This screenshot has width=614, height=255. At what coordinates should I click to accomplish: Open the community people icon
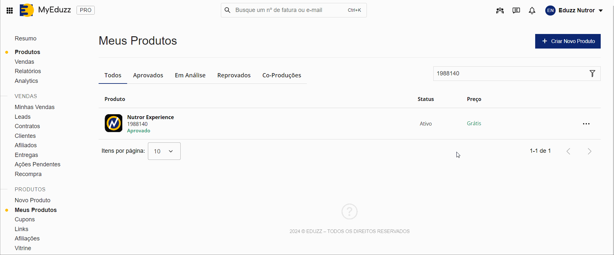point(500,10)
